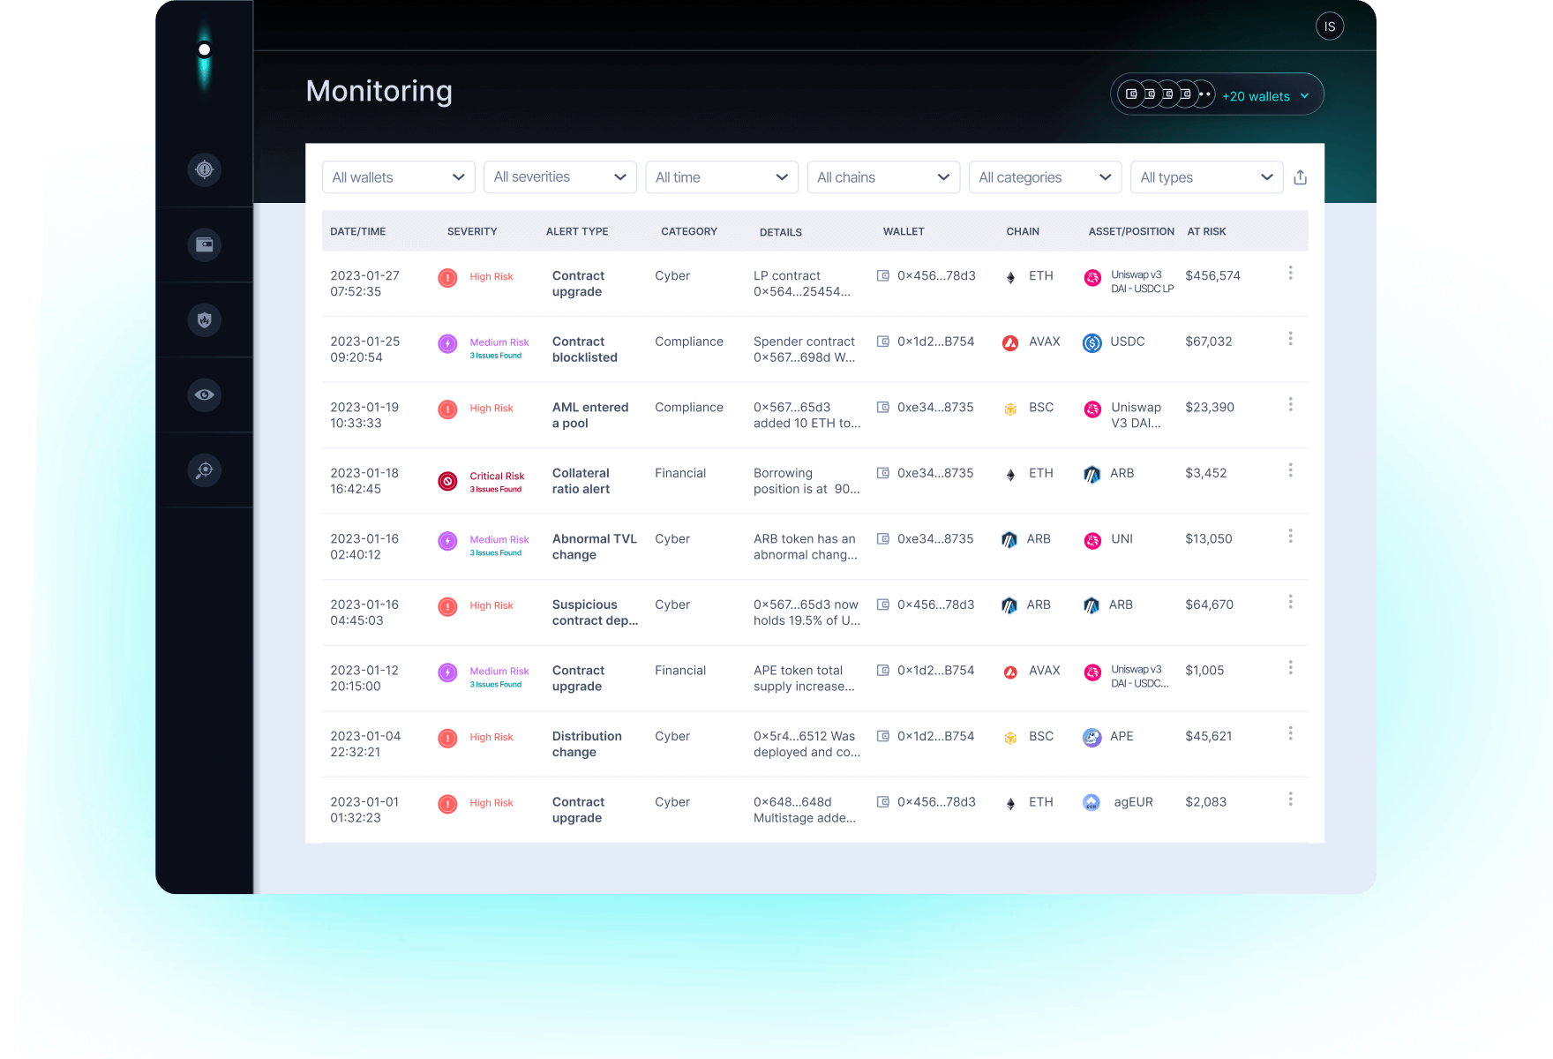Sort the table by the AT RISK column
The height and width of the screenshot is (1059, 1553).
pyautogui.click(x=1206, y=231)
